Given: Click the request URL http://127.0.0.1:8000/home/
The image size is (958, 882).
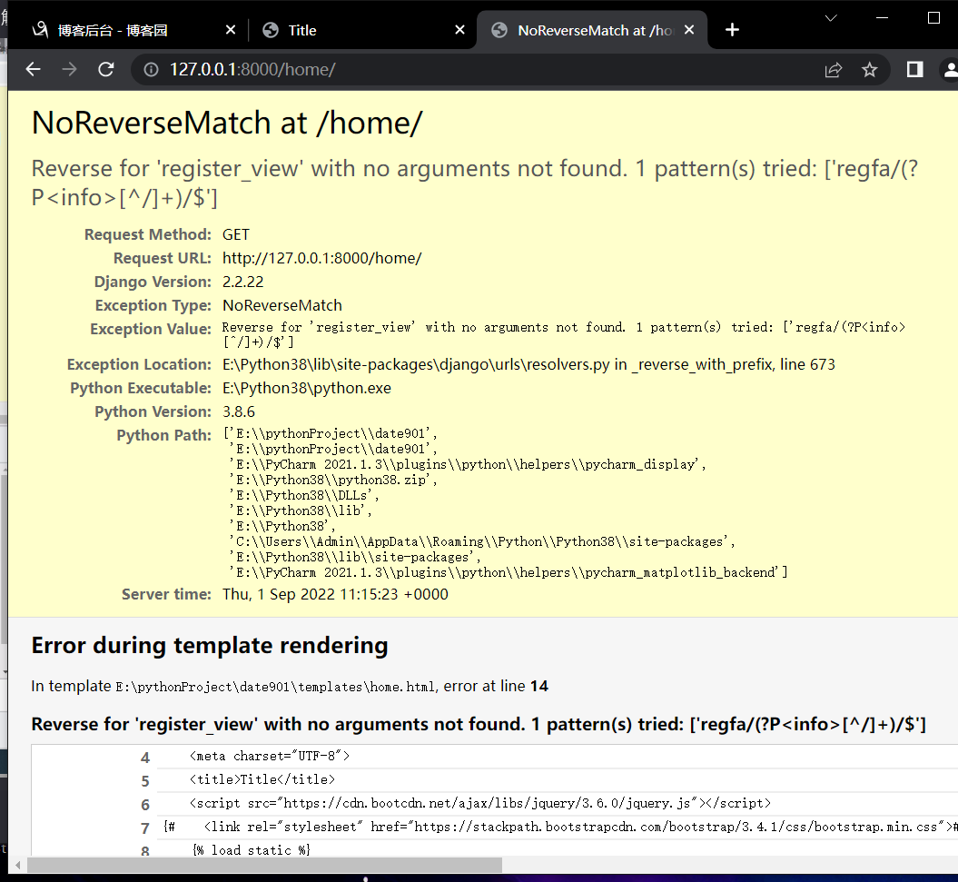Looking at the screenshot, I should (x=322, y=258).
